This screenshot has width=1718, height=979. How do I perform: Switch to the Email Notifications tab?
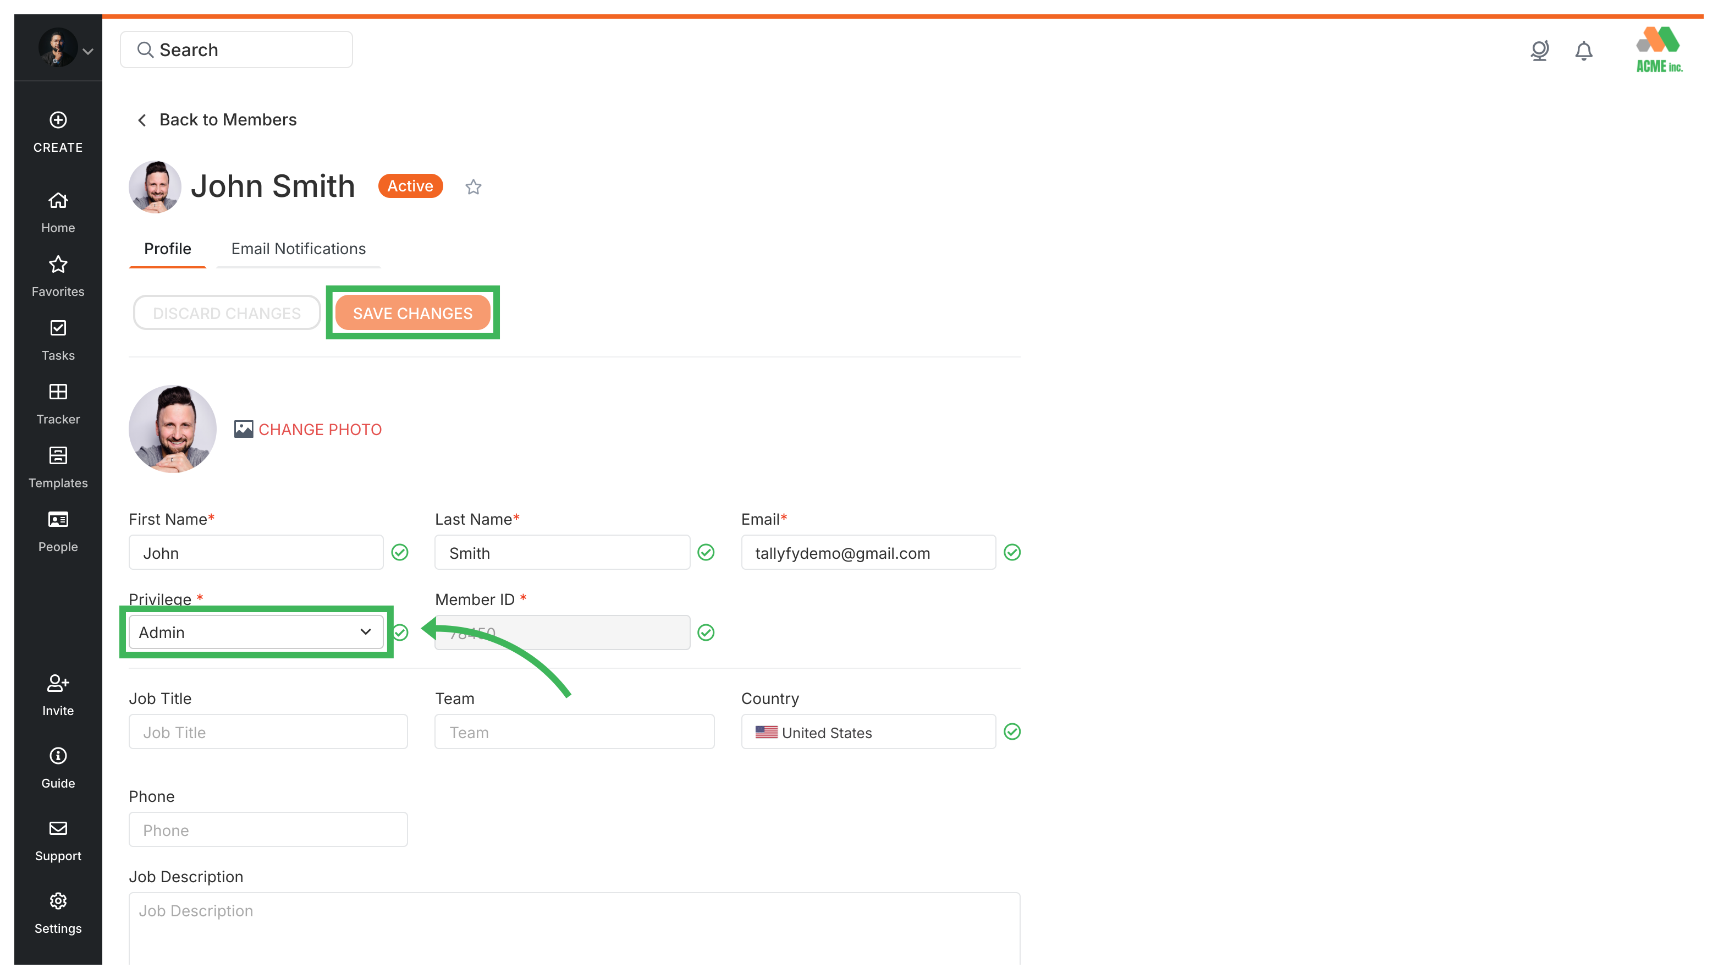(299, 249)
